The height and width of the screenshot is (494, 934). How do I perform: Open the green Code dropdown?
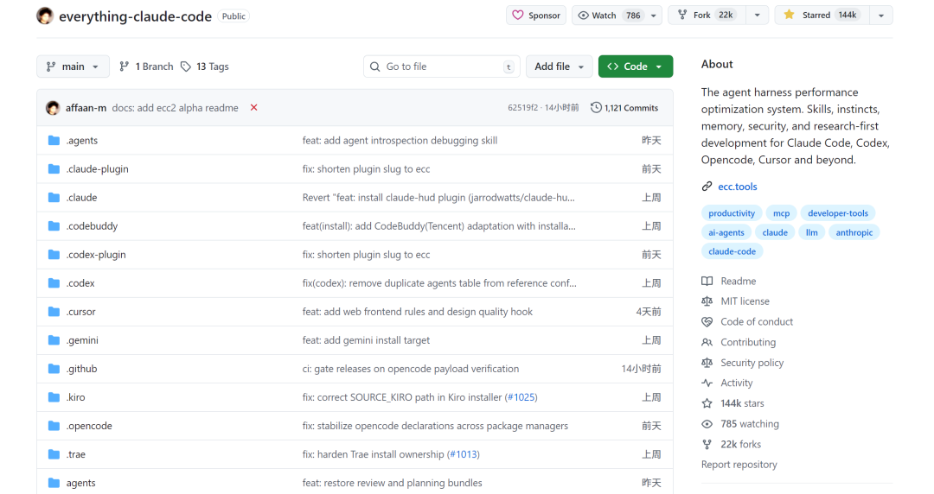[635, 66]
